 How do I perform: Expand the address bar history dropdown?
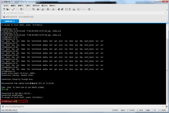[x=165, y=13]
